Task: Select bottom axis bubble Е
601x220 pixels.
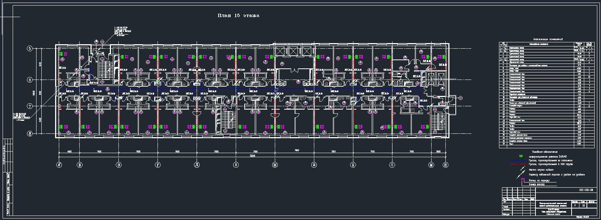Action: [236, 164]
